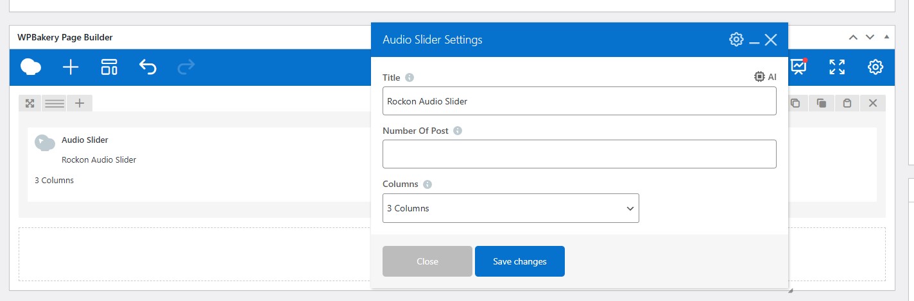Viewport: 914px width, 301px height.
Task: Move WPBakery panel up arrow
Action: tap(853, 37)
